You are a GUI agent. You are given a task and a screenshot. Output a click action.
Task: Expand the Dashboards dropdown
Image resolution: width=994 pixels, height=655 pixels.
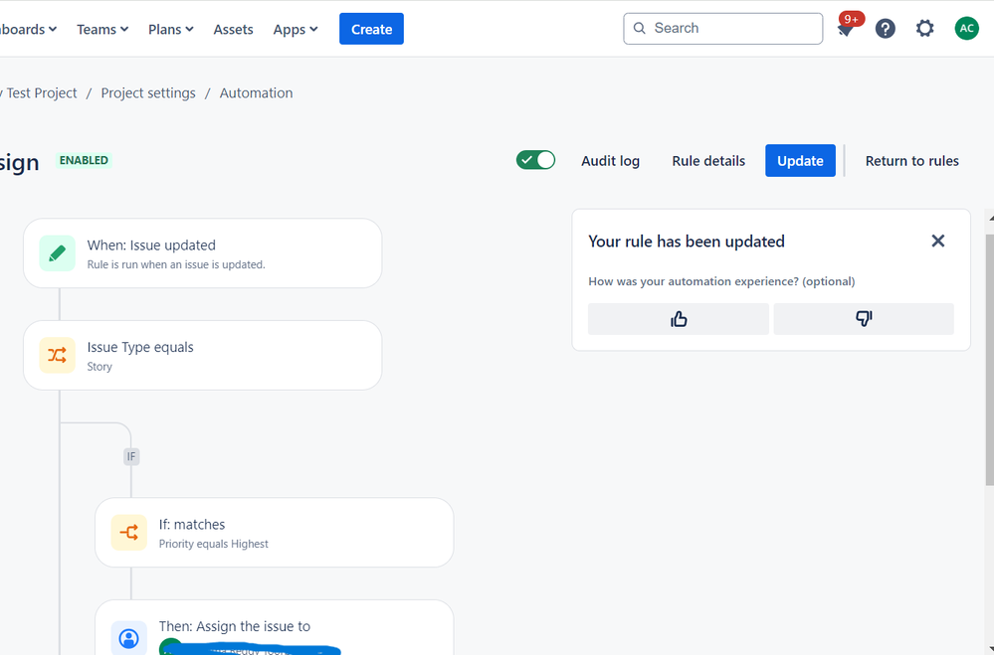tap(29, 29)
